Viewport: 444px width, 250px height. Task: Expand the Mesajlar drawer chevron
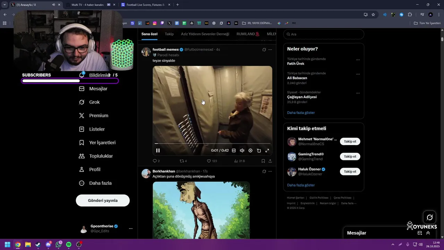(428, 233)
